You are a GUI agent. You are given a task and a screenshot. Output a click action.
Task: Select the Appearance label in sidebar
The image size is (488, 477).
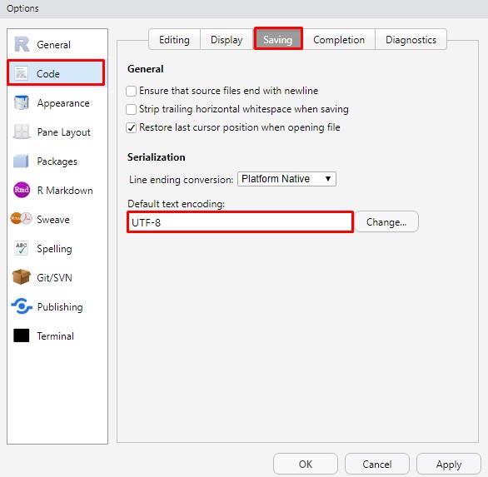pyautogui.click(x=63, y=103)
